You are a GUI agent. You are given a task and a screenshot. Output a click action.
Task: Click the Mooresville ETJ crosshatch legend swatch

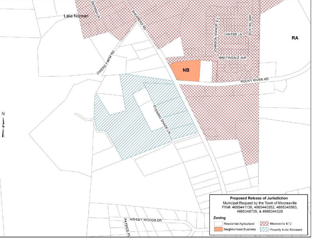264,223
